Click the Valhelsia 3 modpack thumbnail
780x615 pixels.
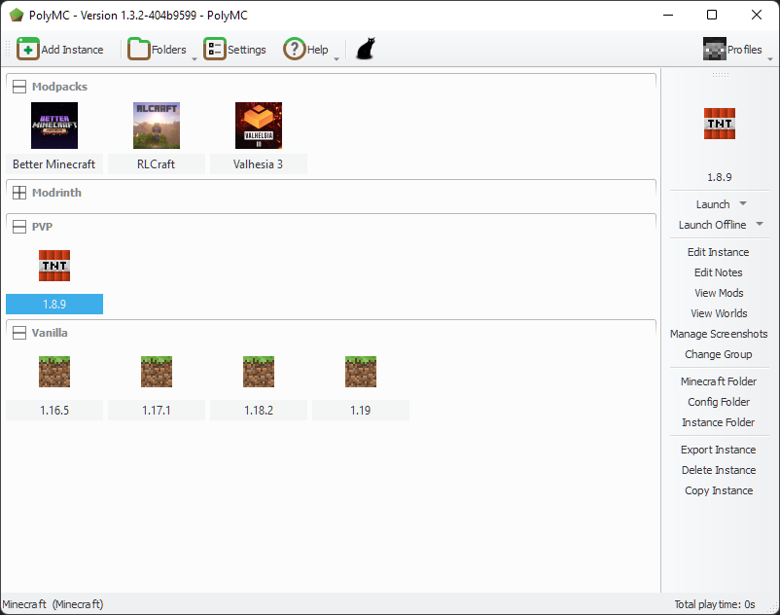pyautogui.click(x=258, y=126)
